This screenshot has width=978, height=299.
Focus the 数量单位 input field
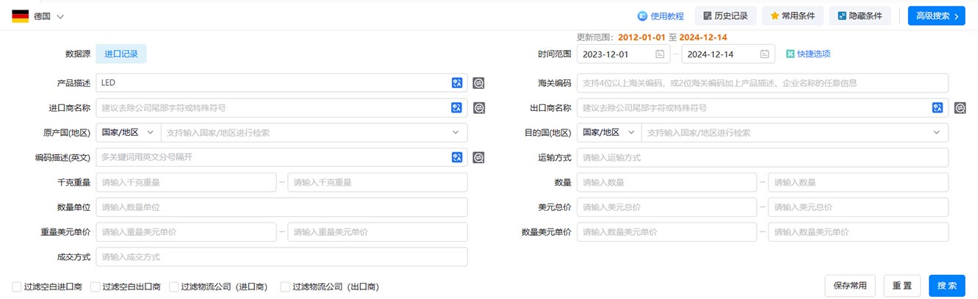point(281,207)
